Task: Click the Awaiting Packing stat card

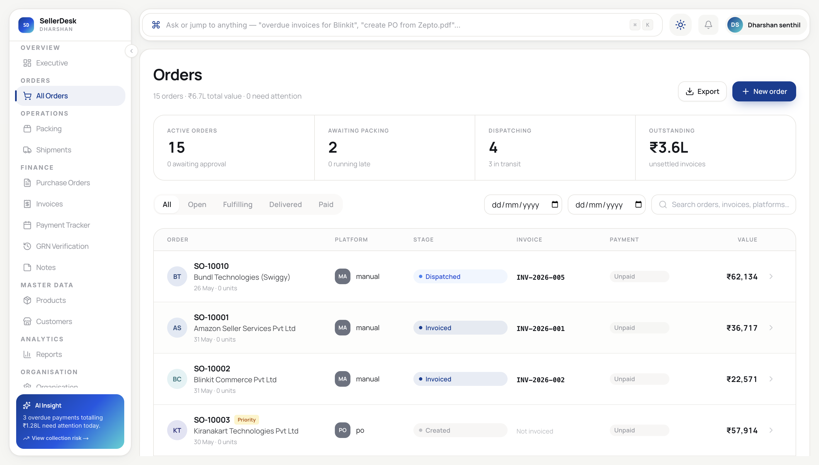Action: pos(395,148)
